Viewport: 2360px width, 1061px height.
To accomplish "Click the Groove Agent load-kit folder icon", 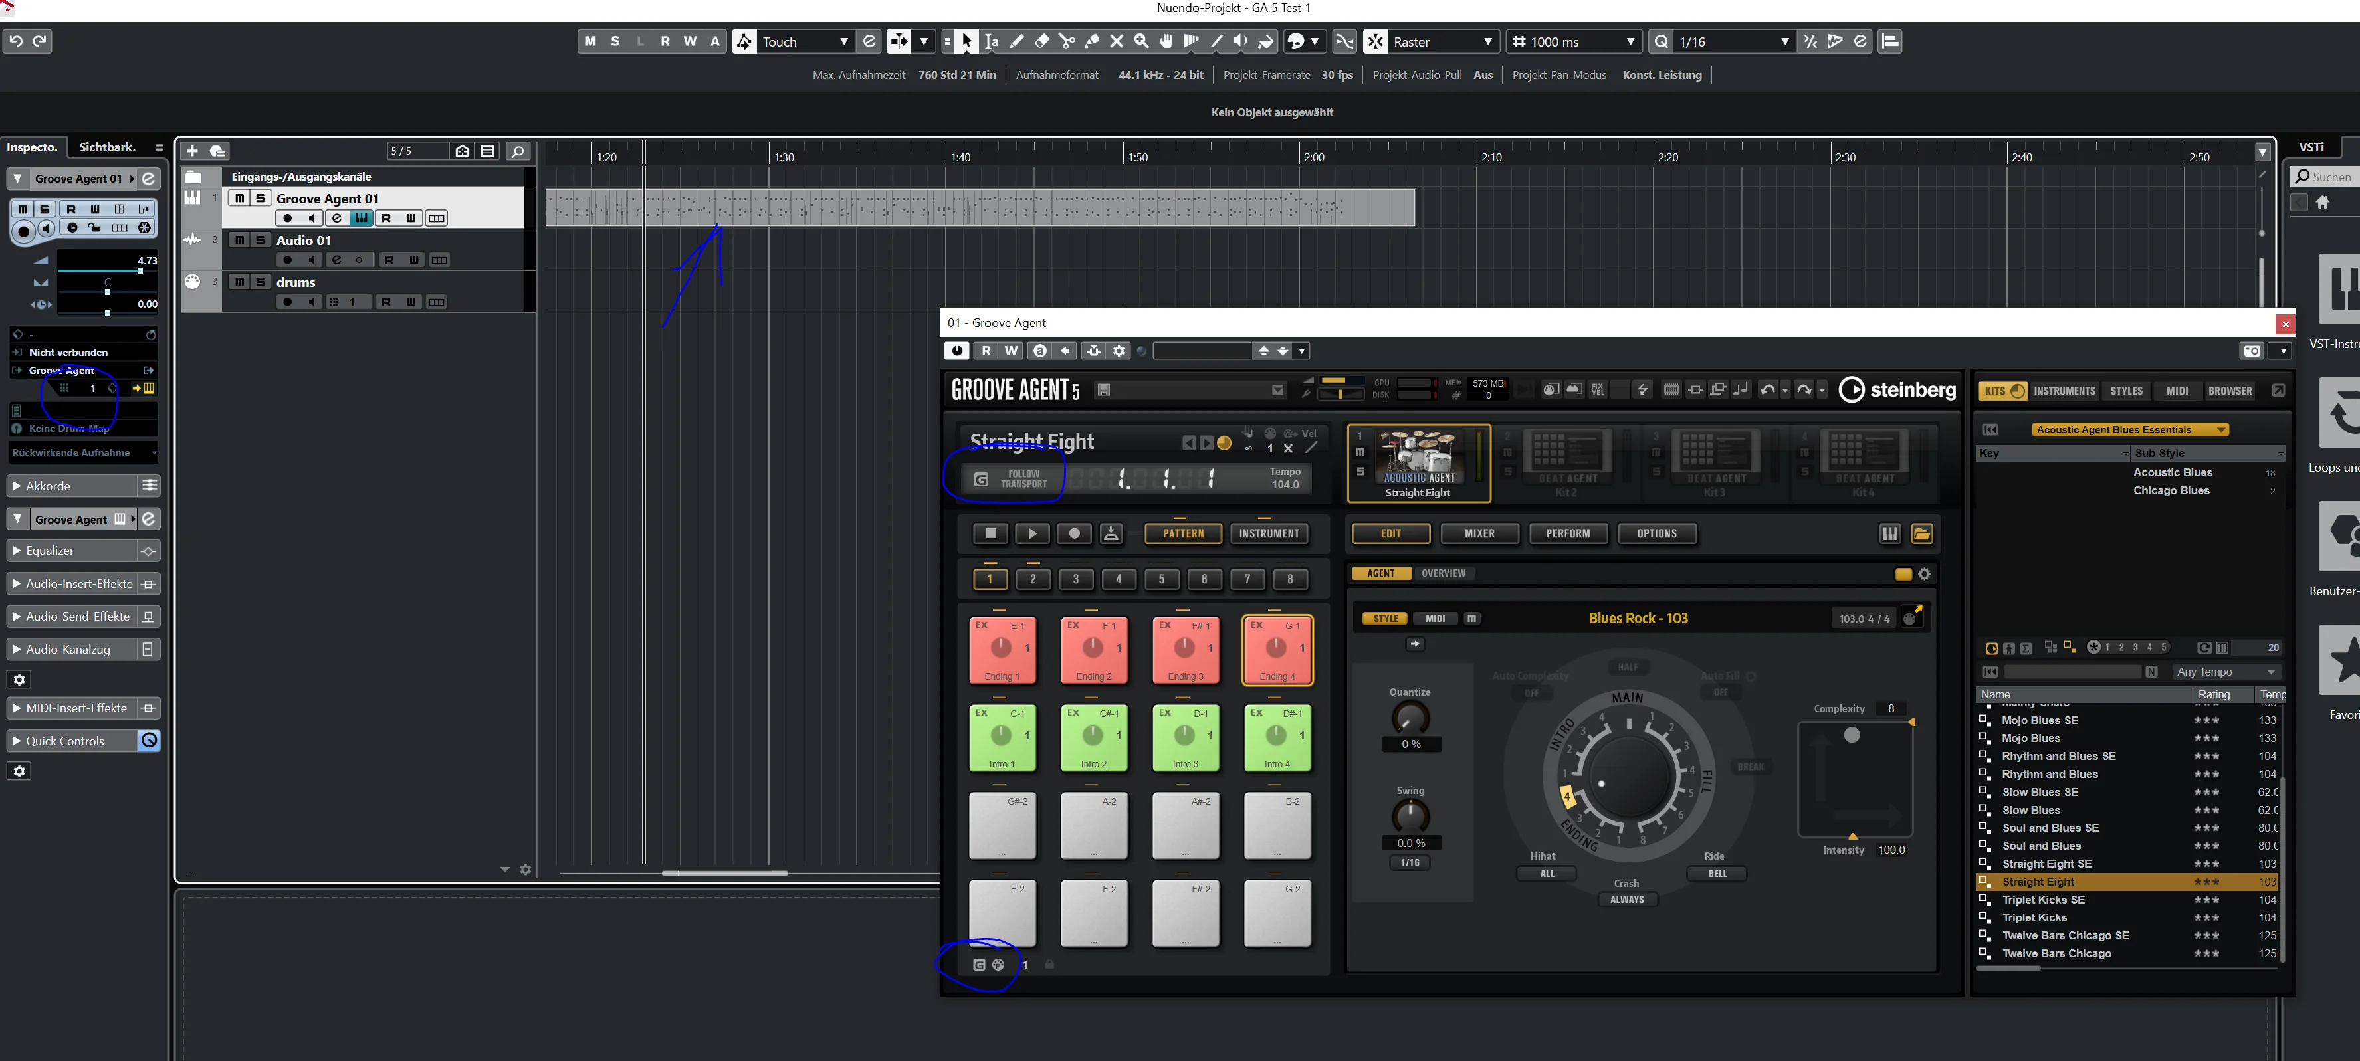I will [1922, 533].
